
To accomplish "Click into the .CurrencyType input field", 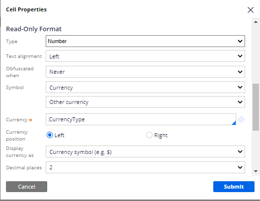I will click(141, 119).
